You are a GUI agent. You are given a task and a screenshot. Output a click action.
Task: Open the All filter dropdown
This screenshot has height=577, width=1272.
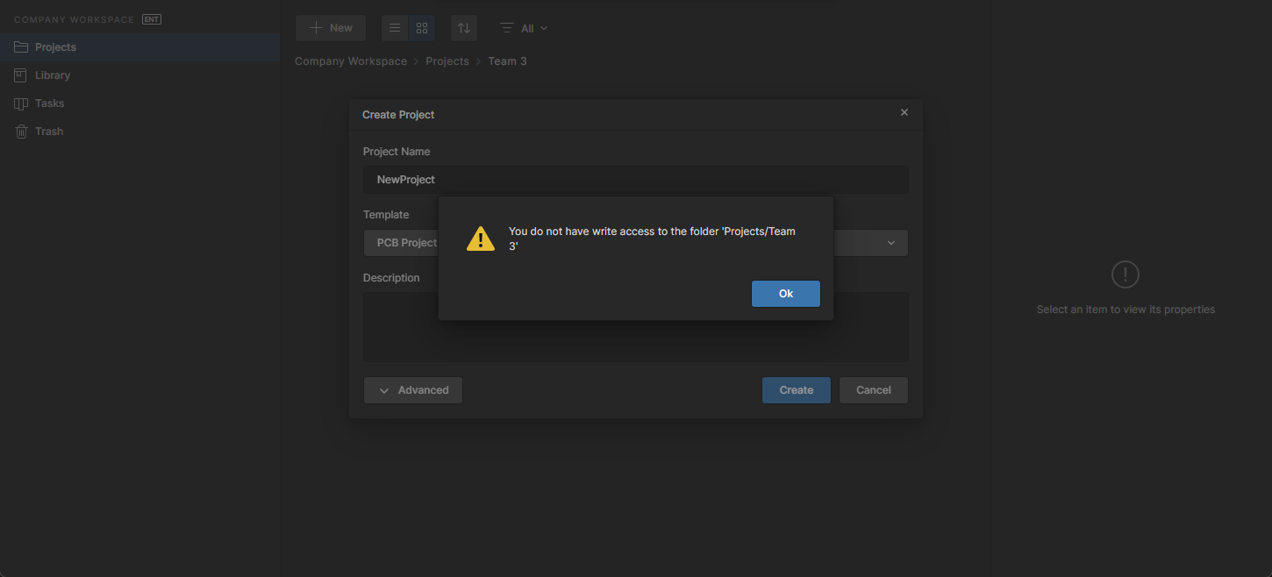pos(524,28)
